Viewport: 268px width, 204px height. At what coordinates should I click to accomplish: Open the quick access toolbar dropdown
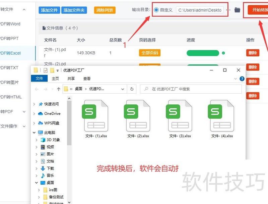[58, 70]
